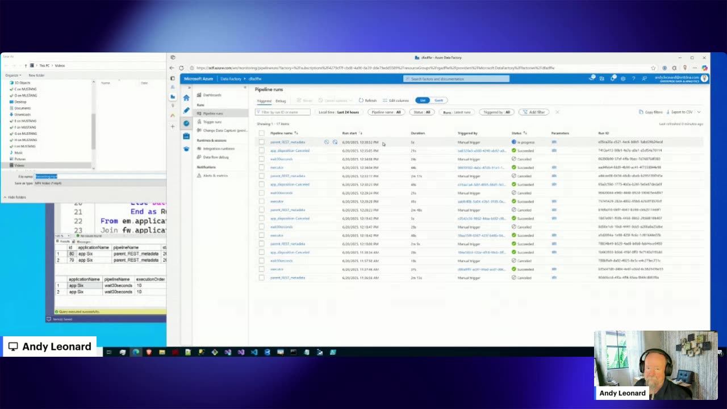Open the Manage toolbox icon in sidebar
Viewport: 727px width, 409px height.
tap(186, 136)
